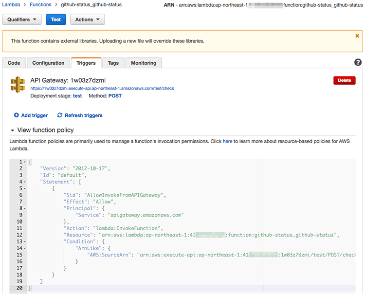Fold the Condition block at line 13
The image size is (365, 294).
tap(25, 241)
